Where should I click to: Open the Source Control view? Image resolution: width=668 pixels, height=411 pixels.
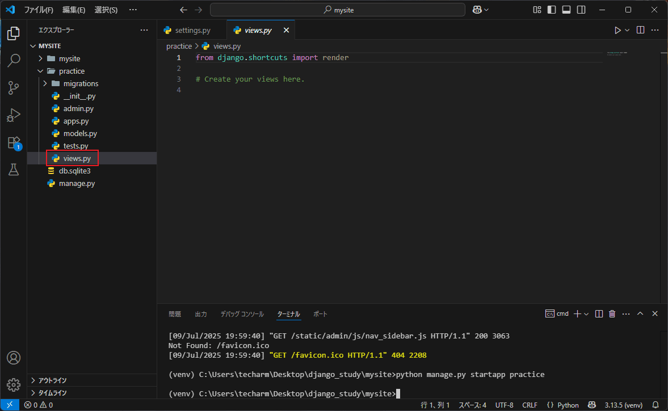(x=14, y=88)
